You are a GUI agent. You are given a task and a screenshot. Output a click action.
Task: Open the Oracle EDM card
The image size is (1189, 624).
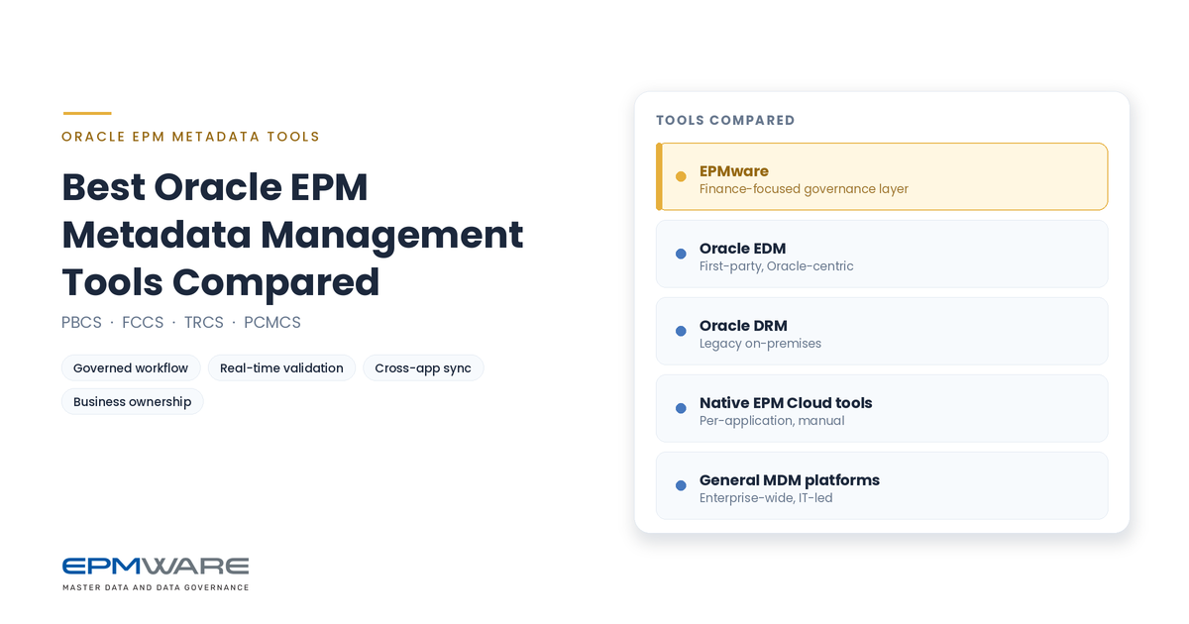[882, 254]
